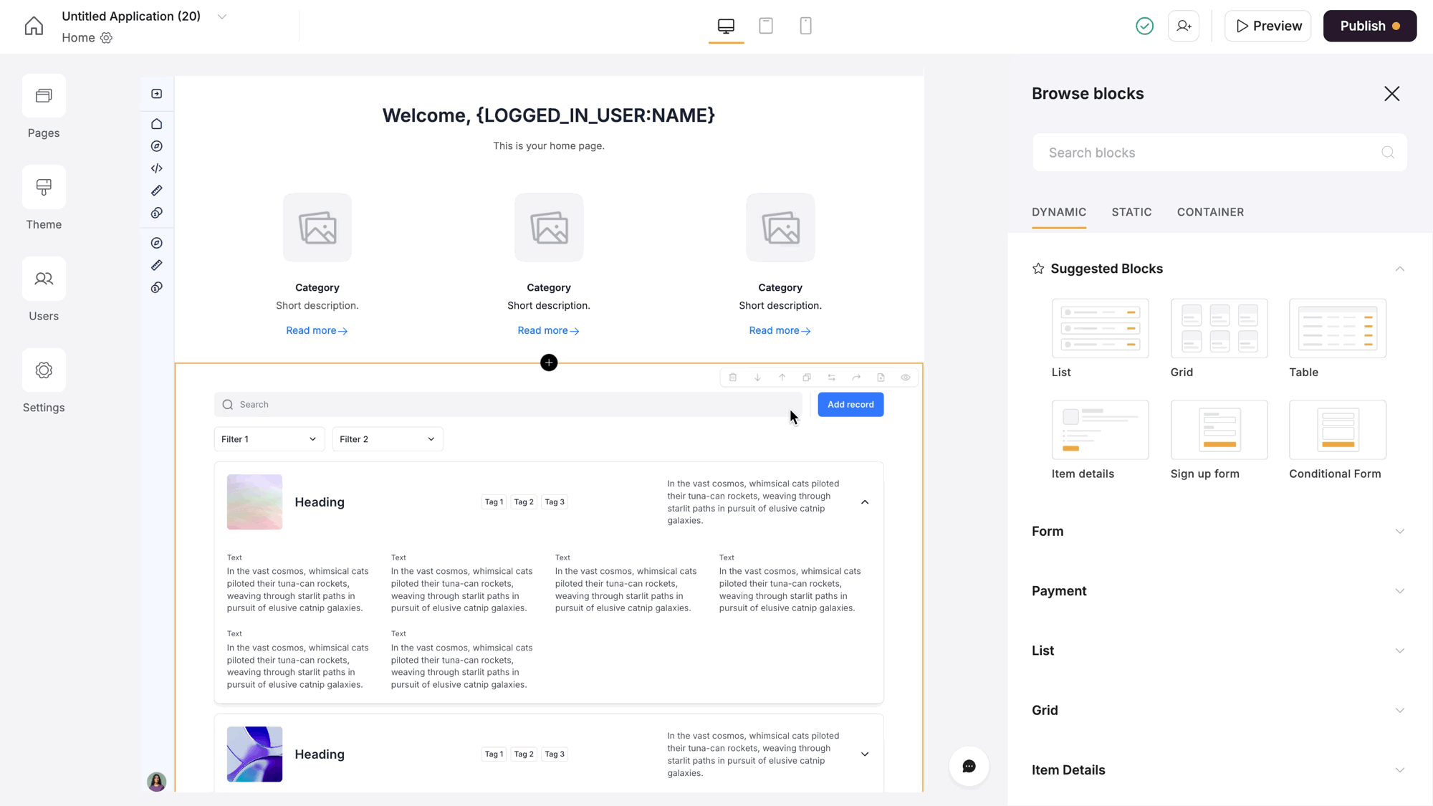This screenshot has height=806, width=1433.
Task: Collapse the Suggested Blocks section
Action: 1399,269
